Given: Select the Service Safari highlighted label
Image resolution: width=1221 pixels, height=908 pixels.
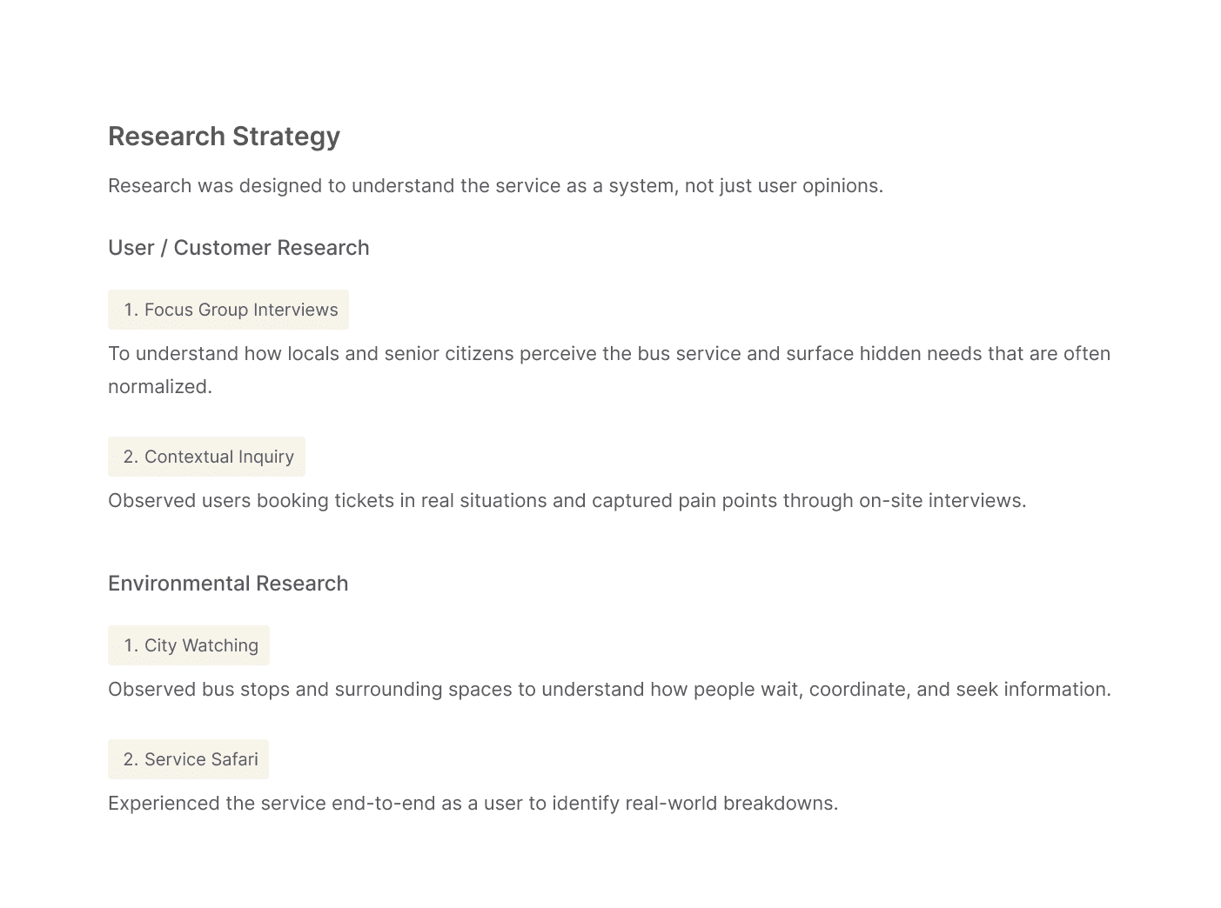Looking at the screenshot, I should 189,760.
